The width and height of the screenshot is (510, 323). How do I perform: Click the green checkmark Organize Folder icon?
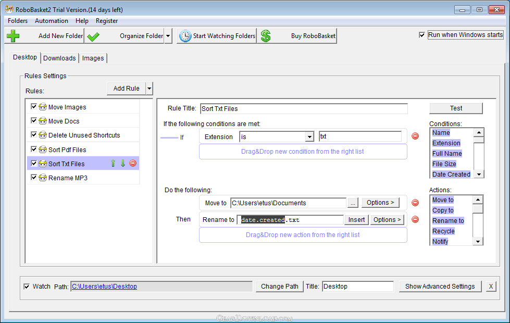93,36
